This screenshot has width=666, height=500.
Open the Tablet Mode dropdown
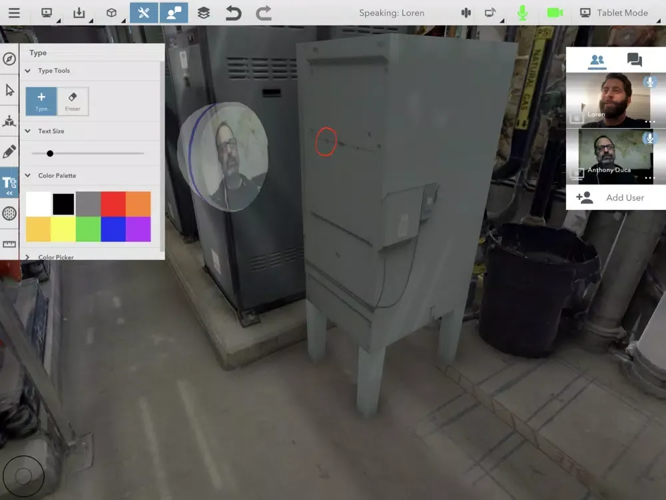pyautogui.click(x=619, y=13)
